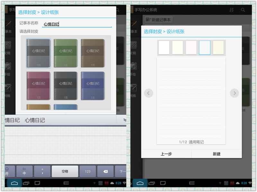The width and height of the screenshot is (257, 192).
Task: Pick the indigo blue 心情日纪 notebook cover
Action: pyautogui.click(x=93, y=86)
